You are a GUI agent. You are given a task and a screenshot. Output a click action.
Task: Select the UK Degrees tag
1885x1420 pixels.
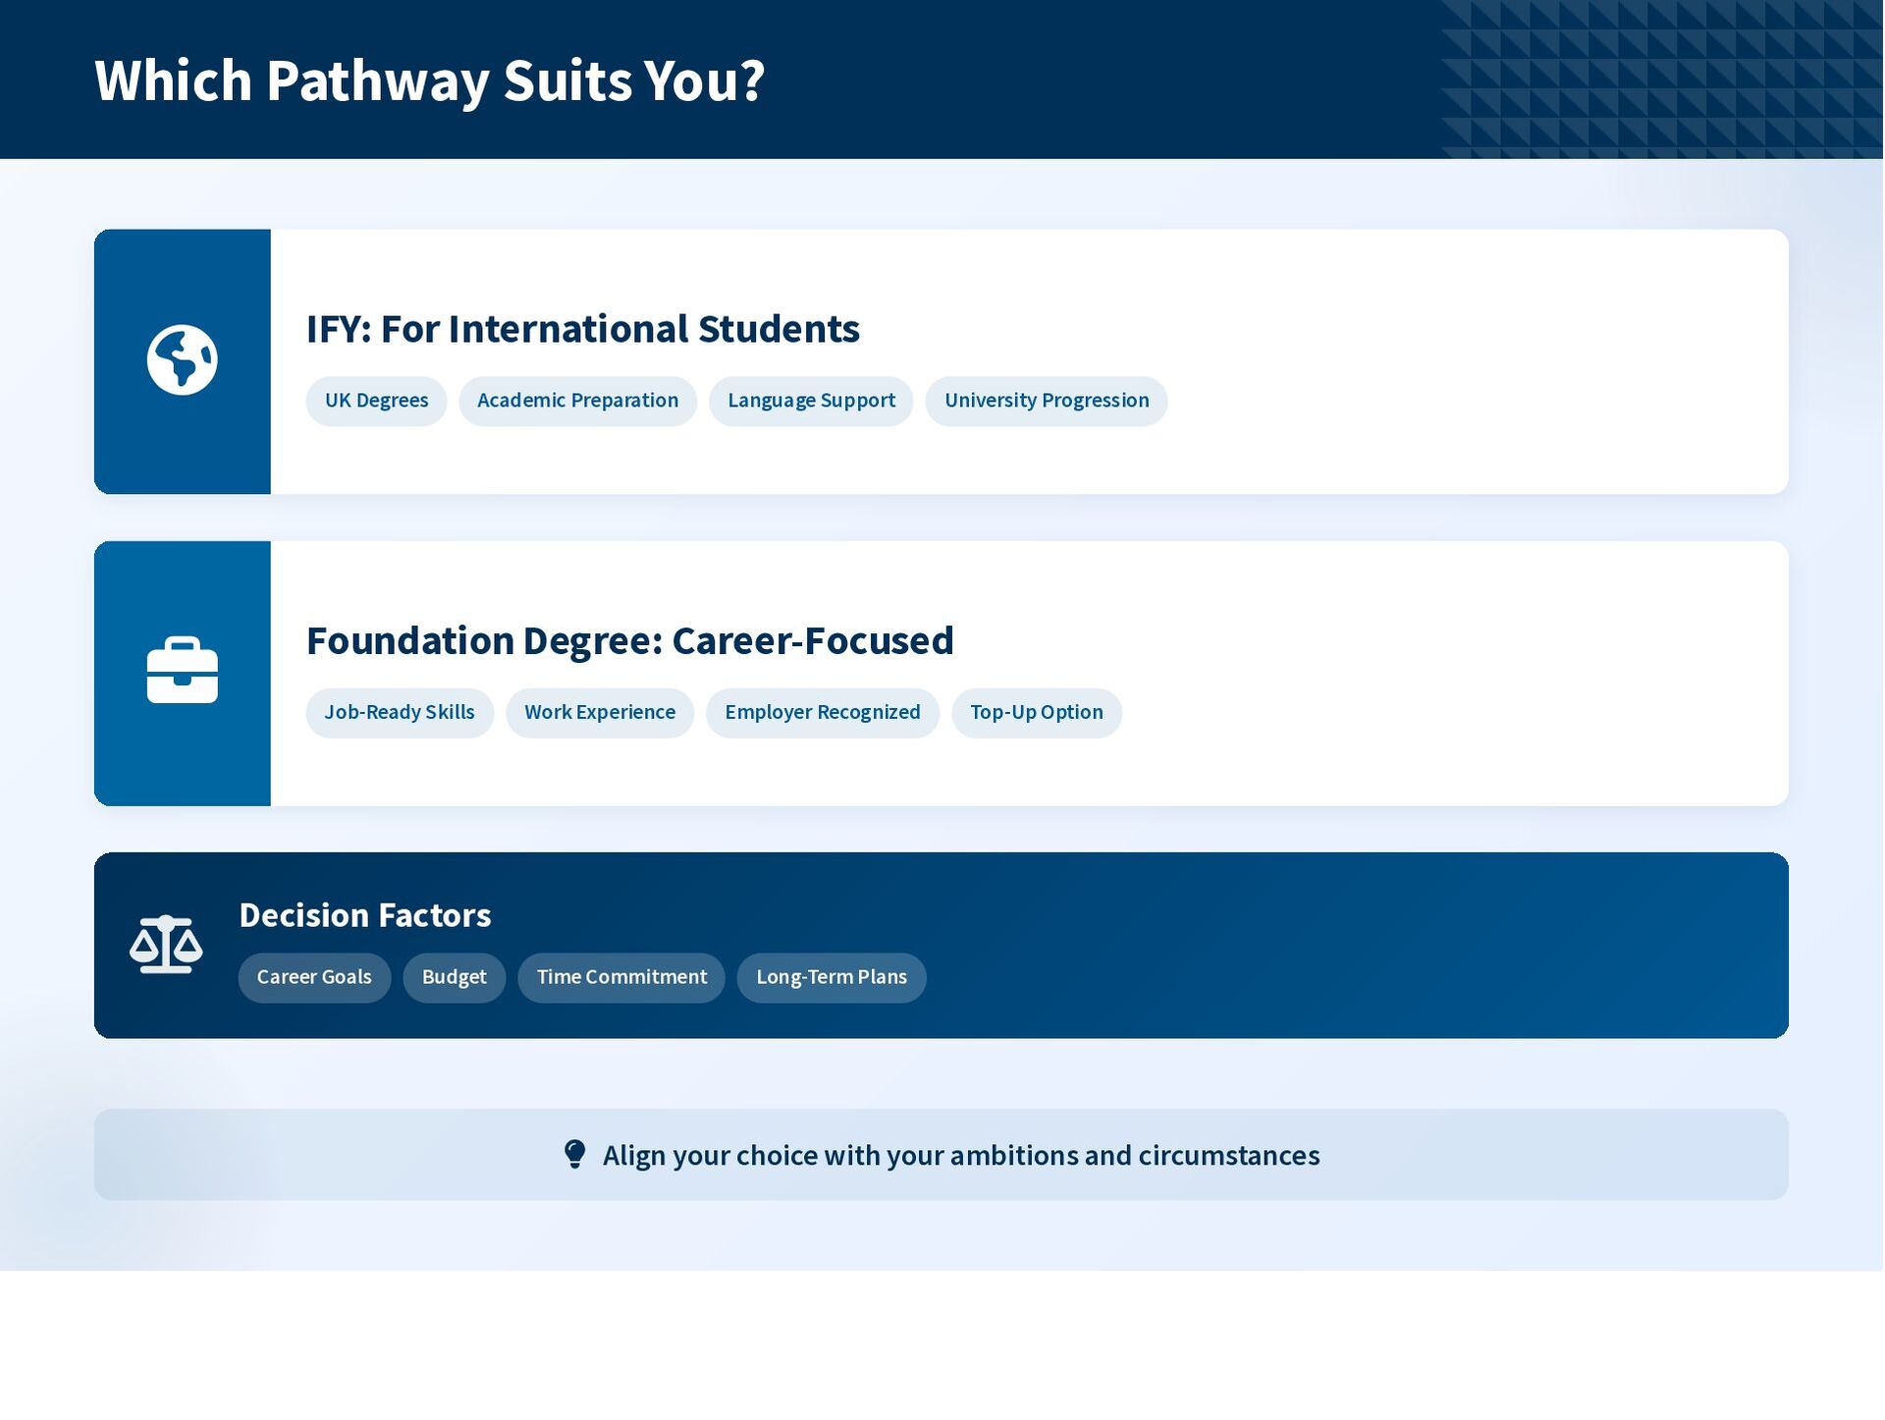(376, 401)
